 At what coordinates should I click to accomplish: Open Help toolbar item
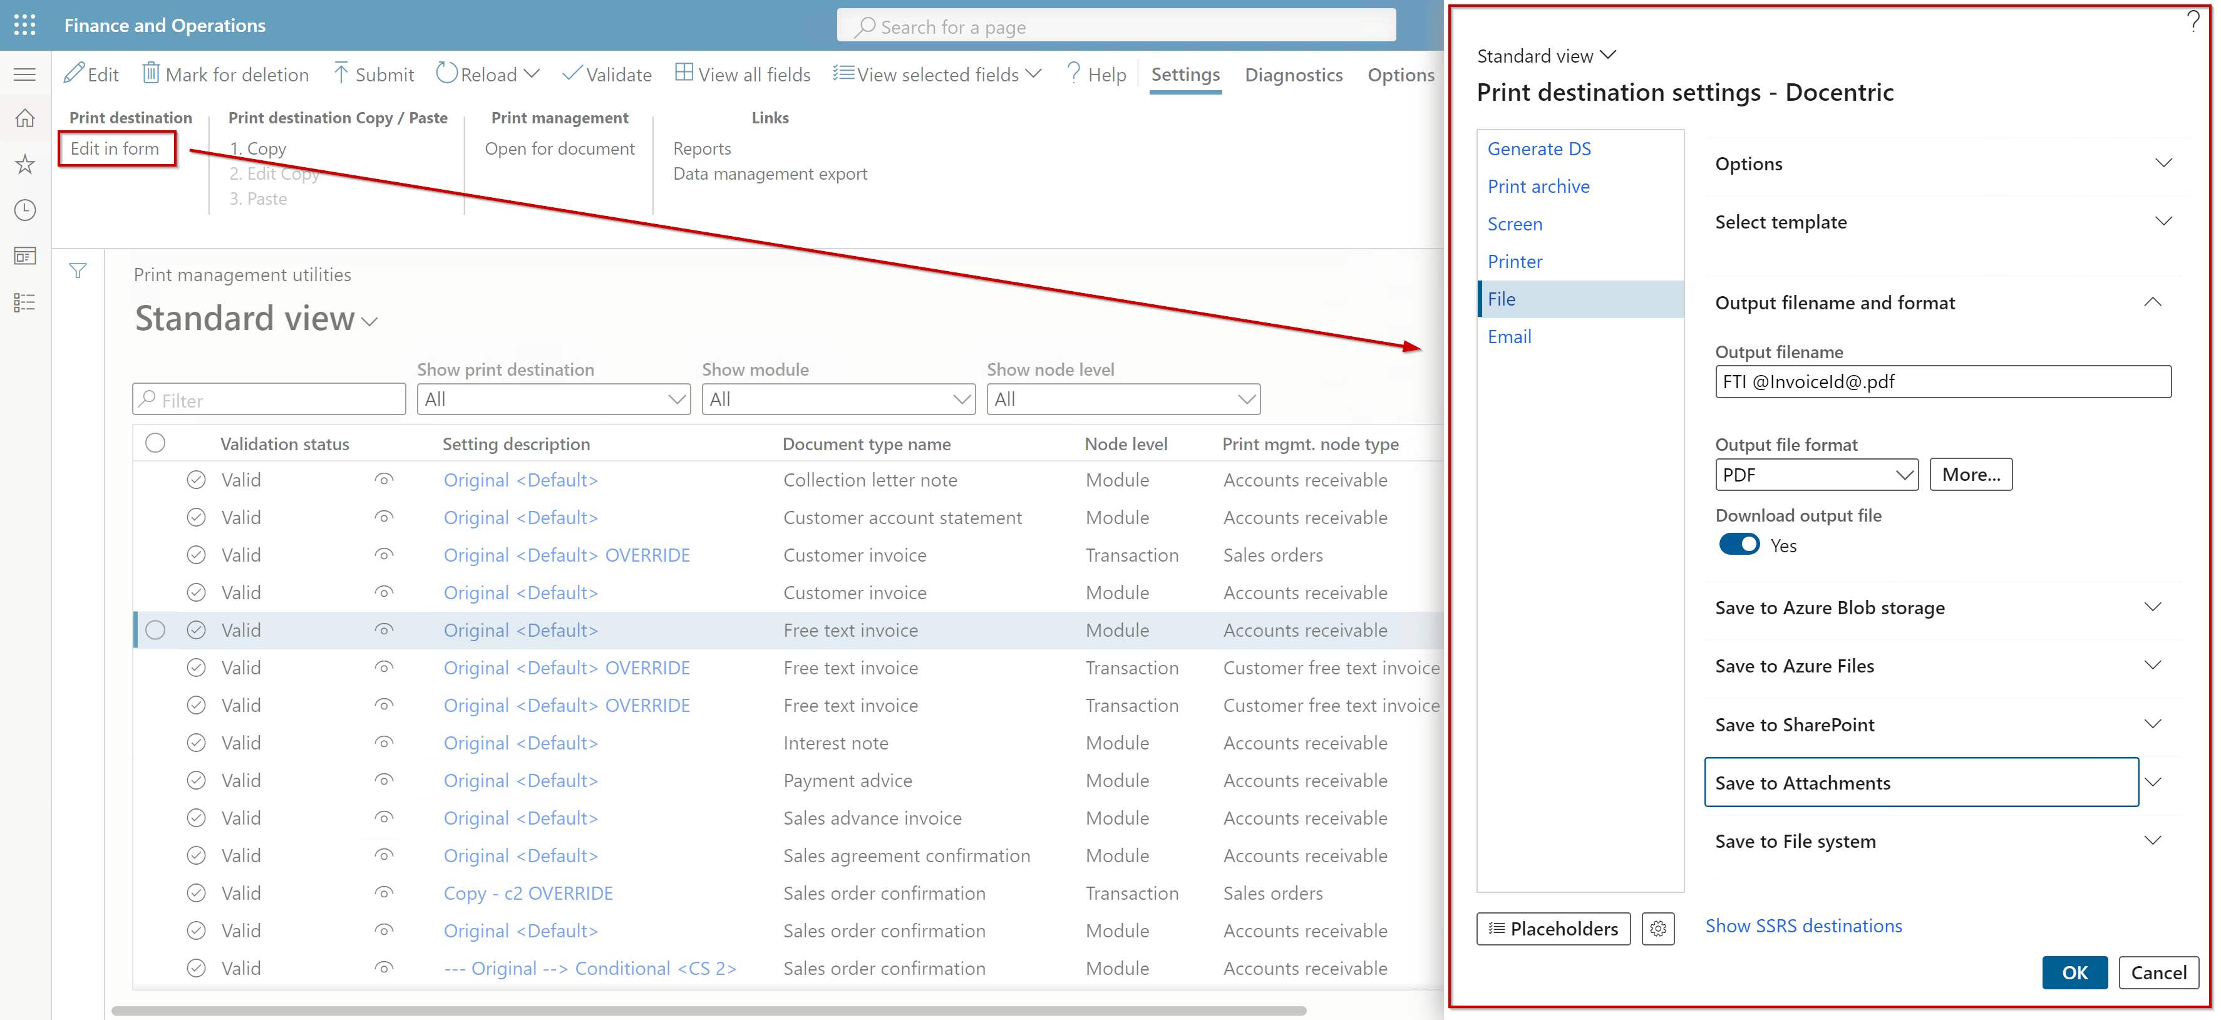click(x=1096, y=74)
